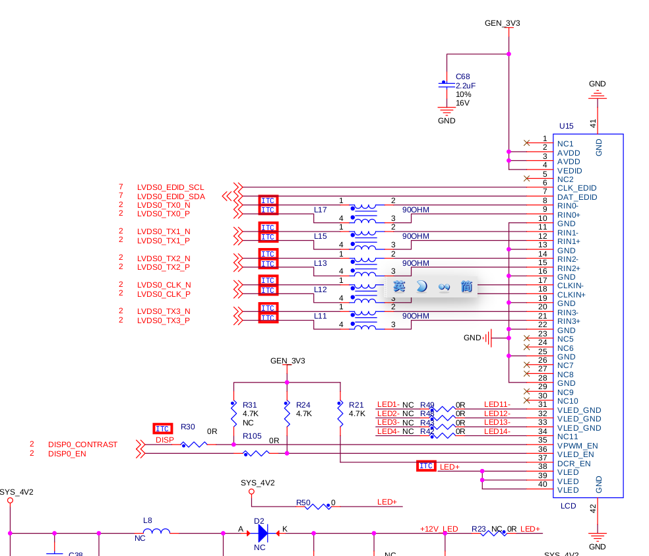
Task: Select the L17 common-mode choke symbol
Action: coord(364,214)
